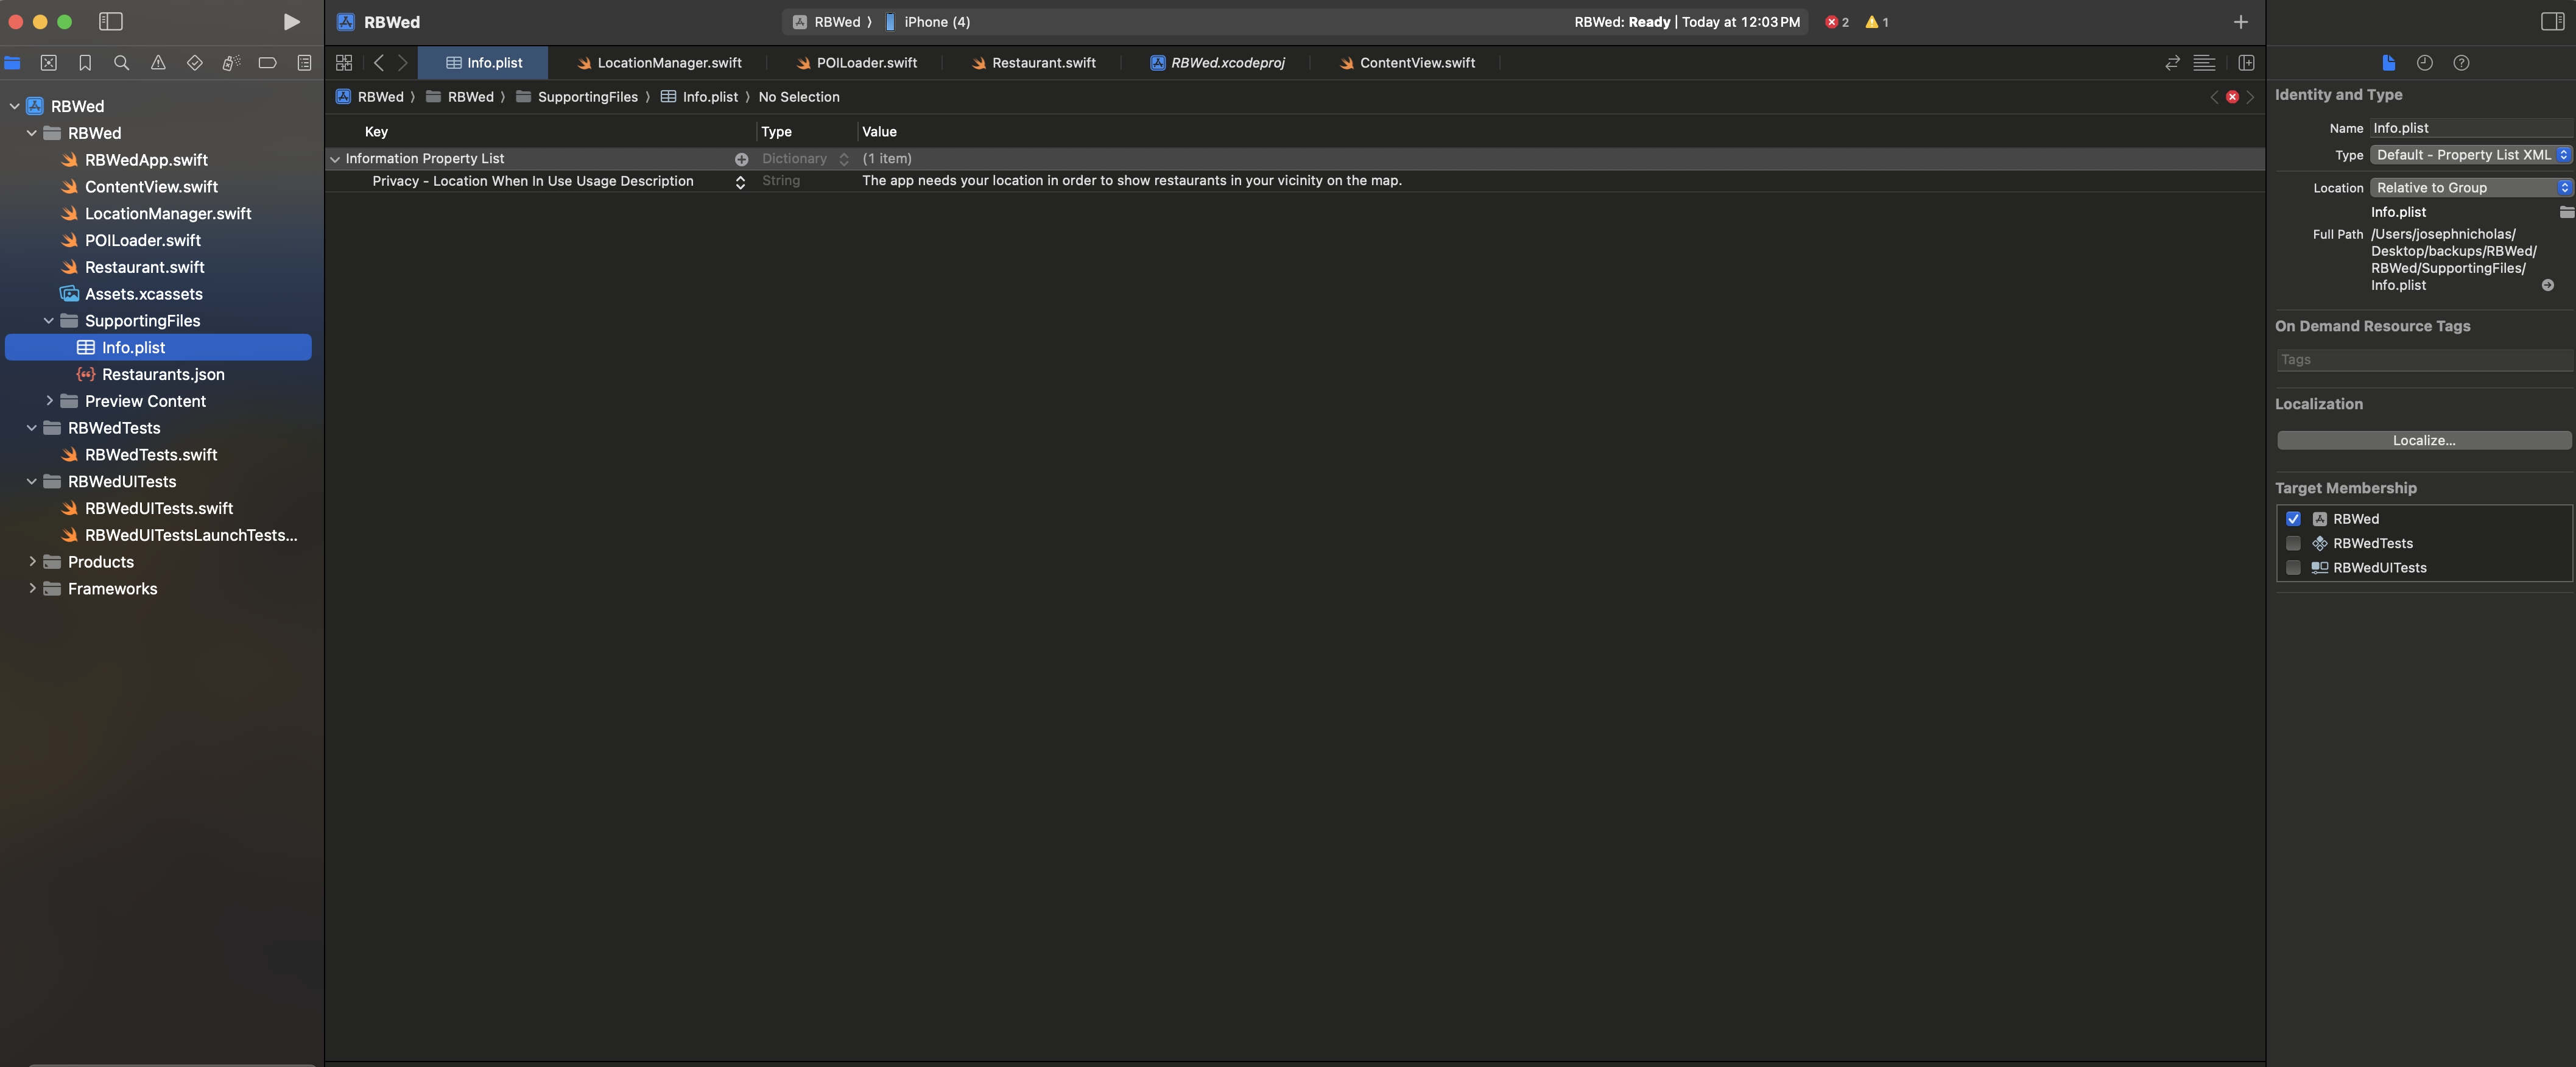Select Assets.xcassets in navigator
The height and width of the screenshot is (1067, 2576).
click(x=143, y=294)
